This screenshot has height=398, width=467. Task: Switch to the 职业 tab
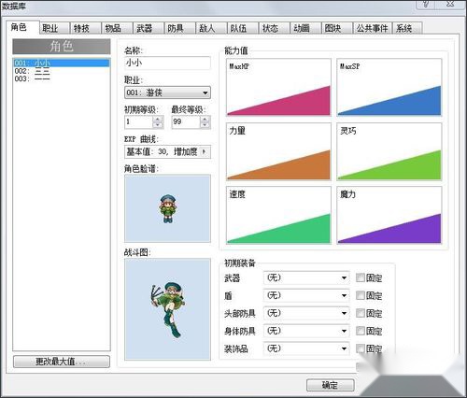coord(54,28)
